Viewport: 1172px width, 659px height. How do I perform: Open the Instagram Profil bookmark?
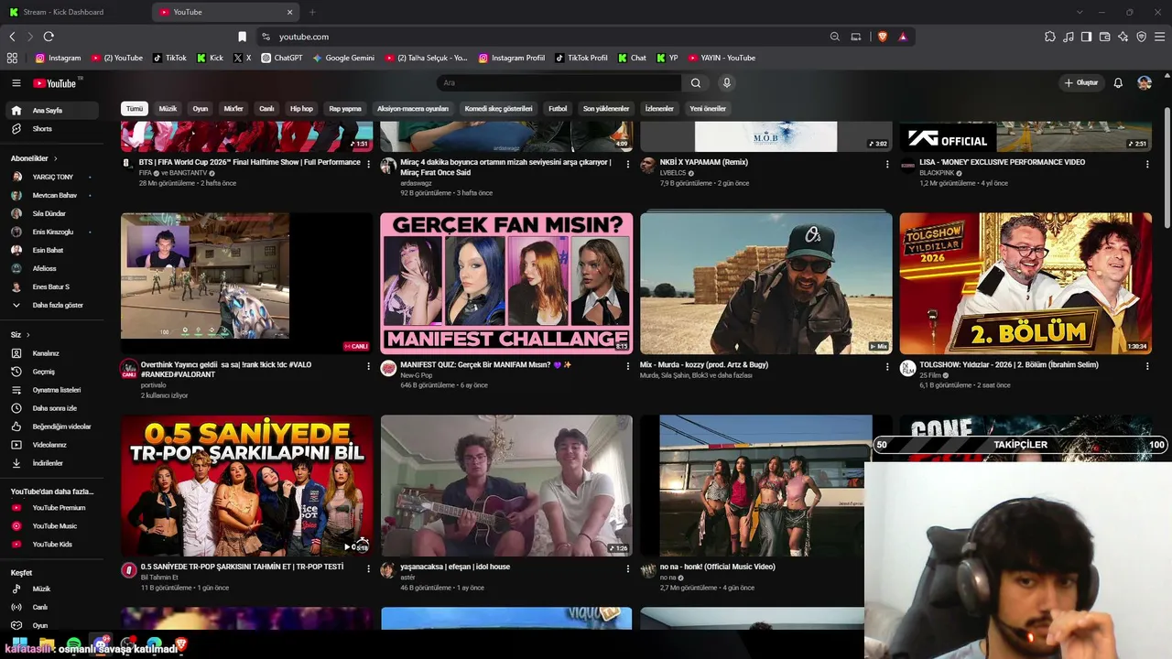coord(511,58)
